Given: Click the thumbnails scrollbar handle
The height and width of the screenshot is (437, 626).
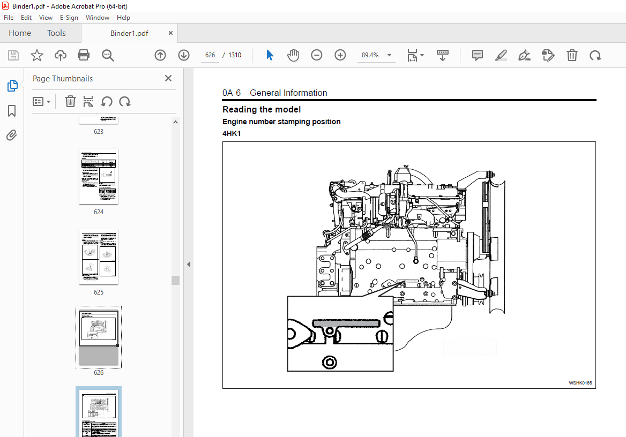Looking at the screenshot, I should click(175, 280).
